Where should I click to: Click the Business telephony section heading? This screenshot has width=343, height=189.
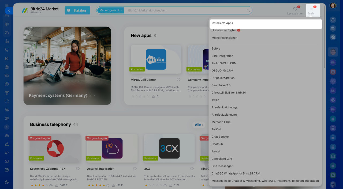50,124
